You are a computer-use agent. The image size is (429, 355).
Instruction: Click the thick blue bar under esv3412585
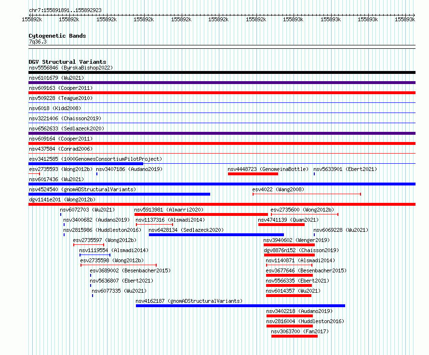coord(86,164)
